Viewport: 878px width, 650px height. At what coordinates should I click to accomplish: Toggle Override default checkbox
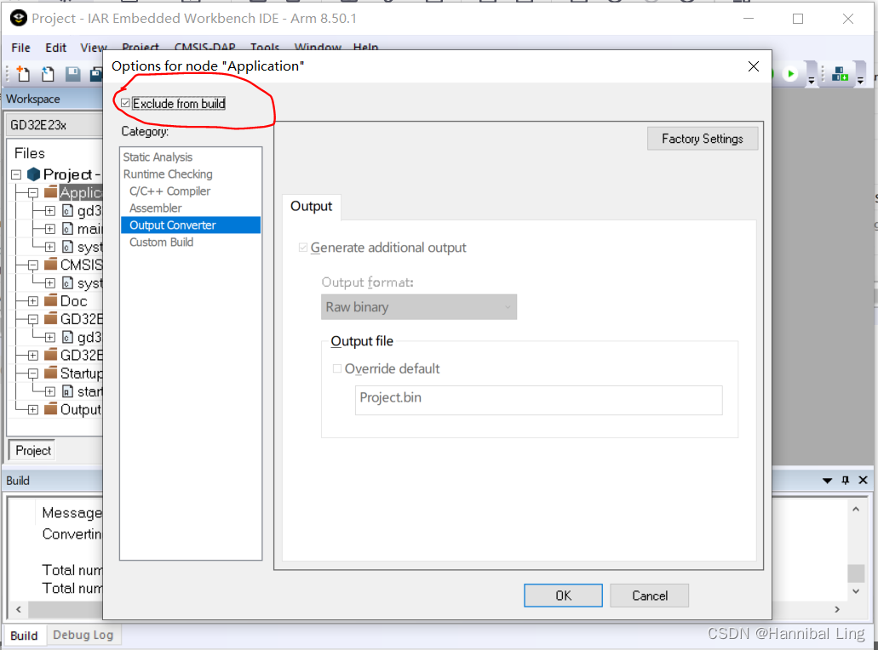coord(337,368)
